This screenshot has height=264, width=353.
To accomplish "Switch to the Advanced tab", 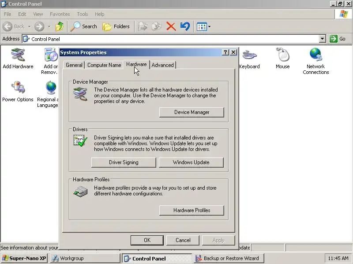I will (162, 65).
